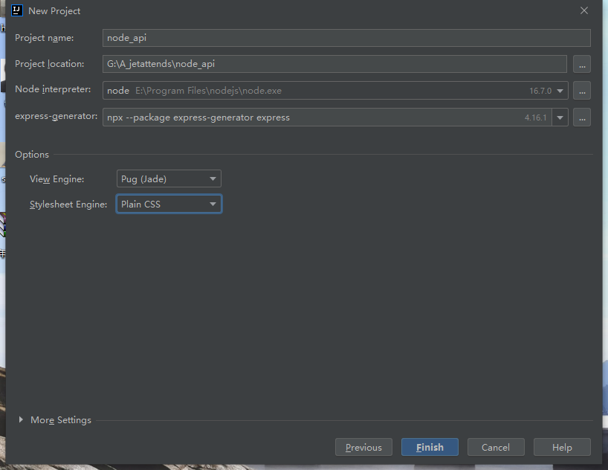
Task: Open the View Engine dropdown
Action: [169, 178]
